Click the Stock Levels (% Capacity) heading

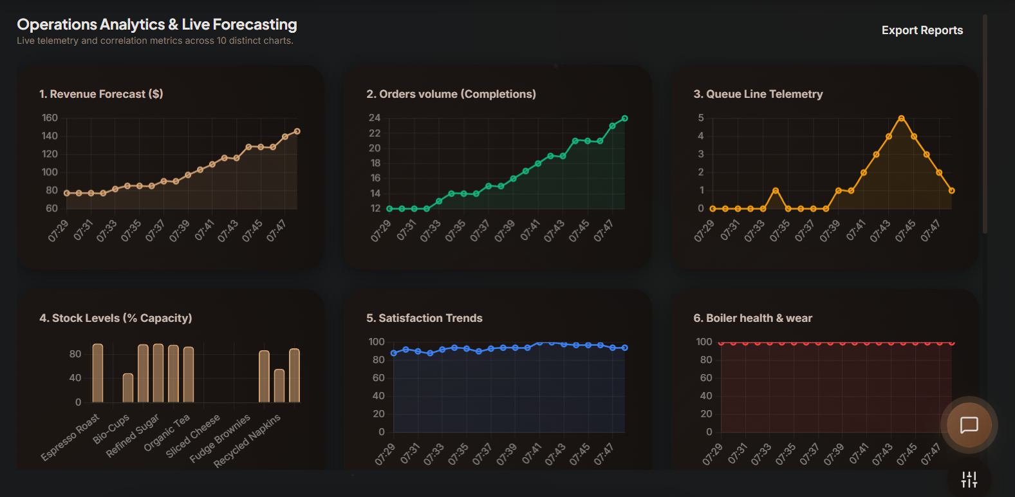[116, 318]
